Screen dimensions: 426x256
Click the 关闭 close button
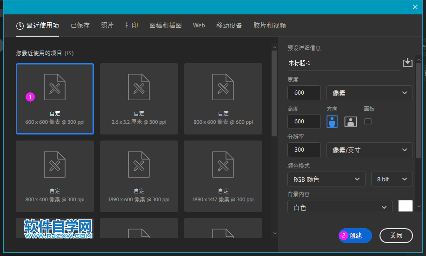tap(396, 236)
